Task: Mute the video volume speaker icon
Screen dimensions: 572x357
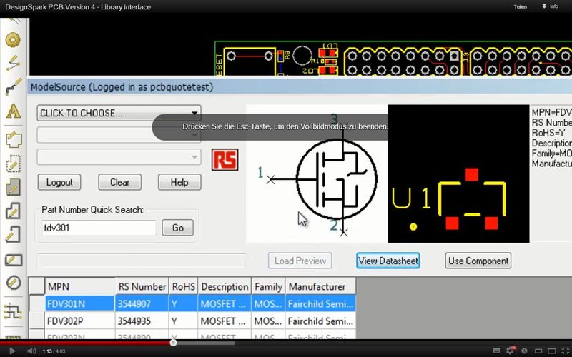Action: coord(31,351)
